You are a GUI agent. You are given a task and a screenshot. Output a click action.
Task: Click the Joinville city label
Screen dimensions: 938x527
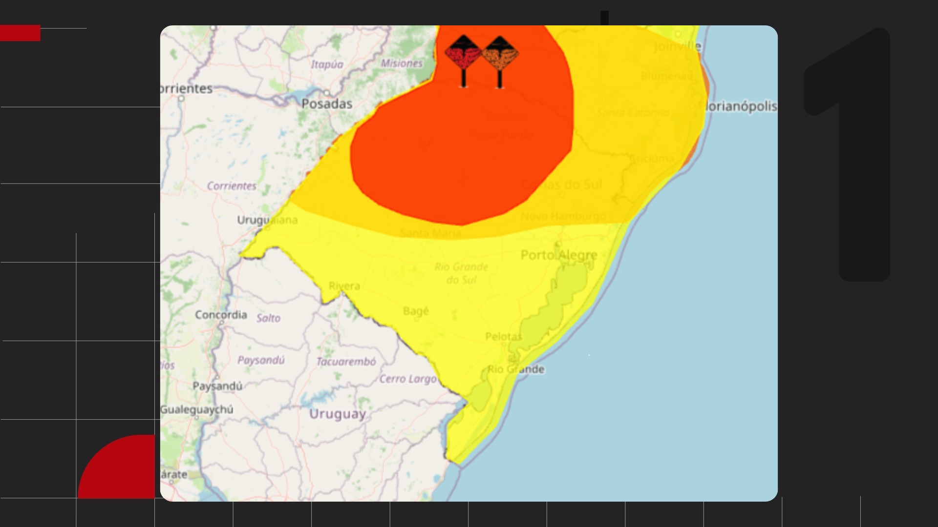pyautogui.click(x=677, y=46)
